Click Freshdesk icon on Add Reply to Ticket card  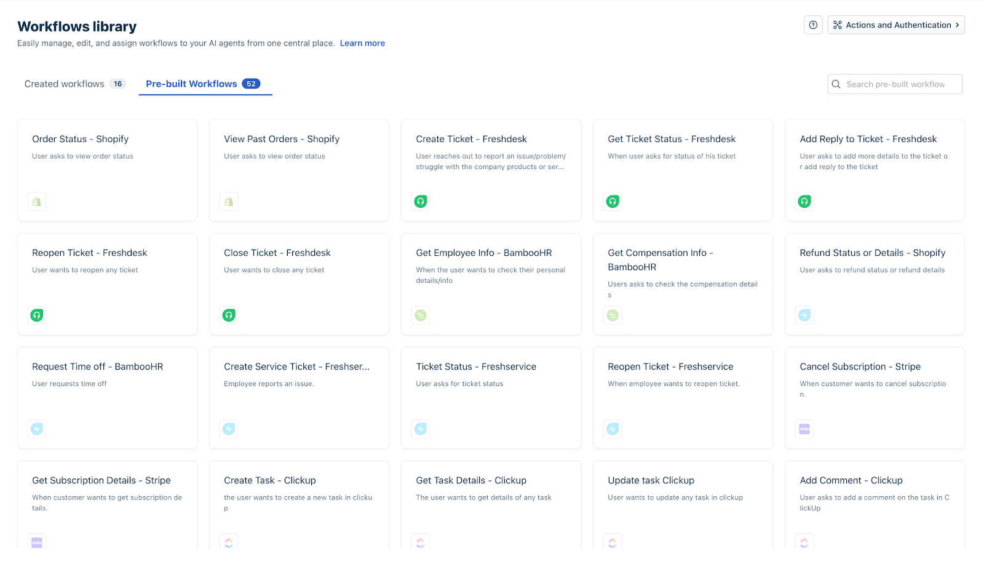804,201
